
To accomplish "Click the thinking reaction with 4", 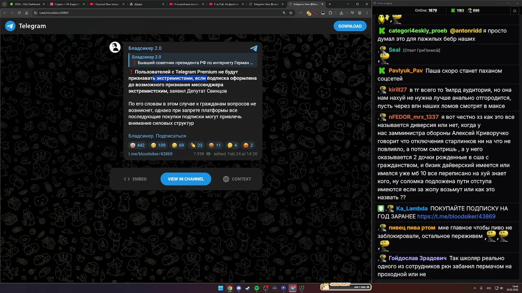I will 232,145.
